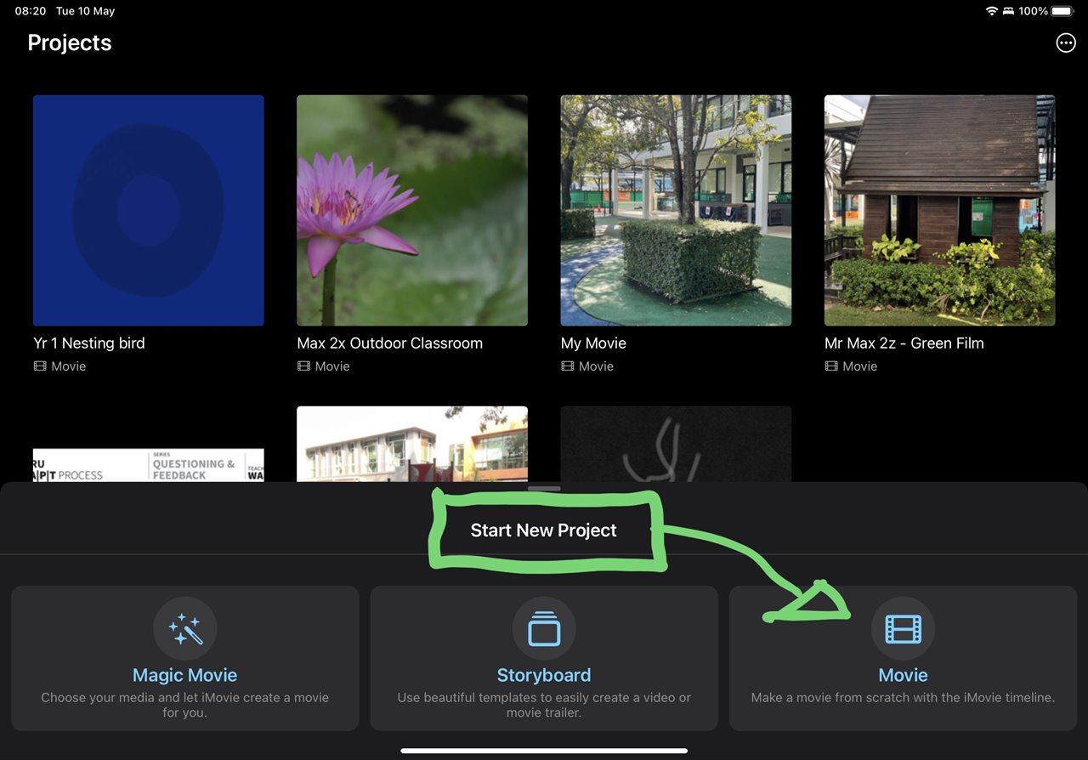Tap the battery indicator in status bar
The image size is (1088, 760).
point(1064,11)
